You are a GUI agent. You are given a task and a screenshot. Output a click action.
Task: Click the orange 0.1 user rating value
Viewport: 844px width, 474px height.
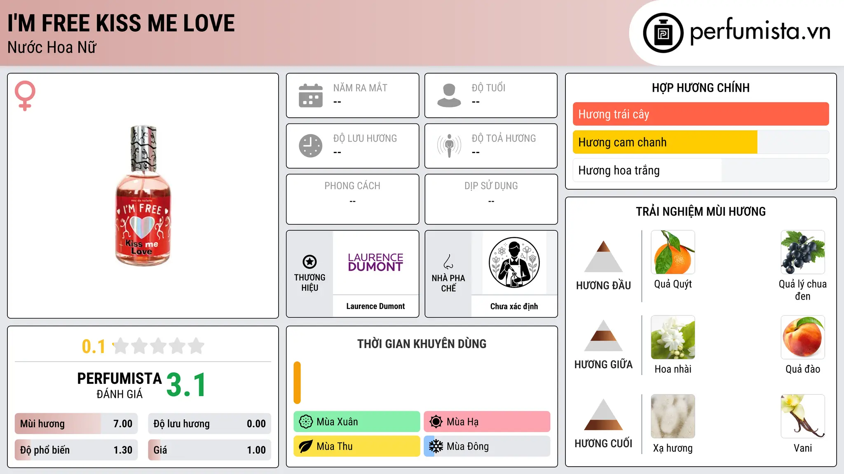[94, 346]
